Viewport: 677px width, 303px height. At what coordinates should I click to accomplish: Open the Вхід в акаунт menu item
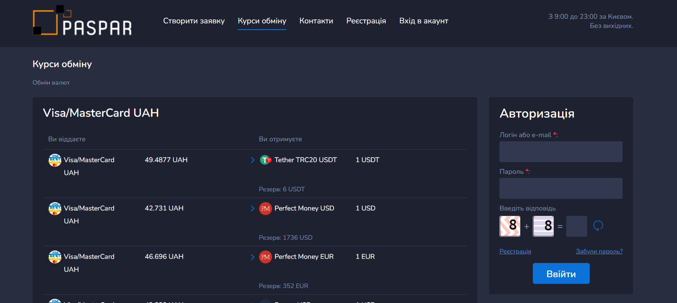tap(424, 21)
